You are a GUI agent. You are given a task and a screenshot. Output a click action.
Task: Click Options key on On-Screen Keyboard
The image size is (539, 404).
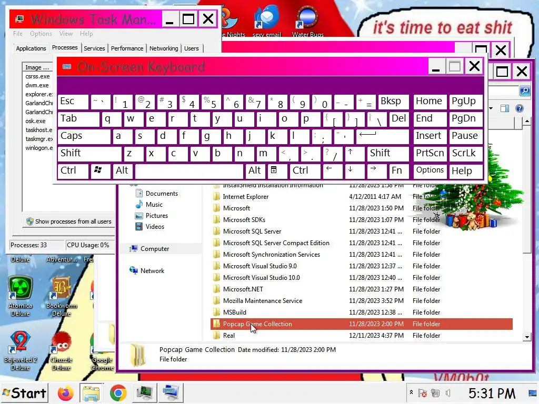pyautogui.click(x=430, y=171)
